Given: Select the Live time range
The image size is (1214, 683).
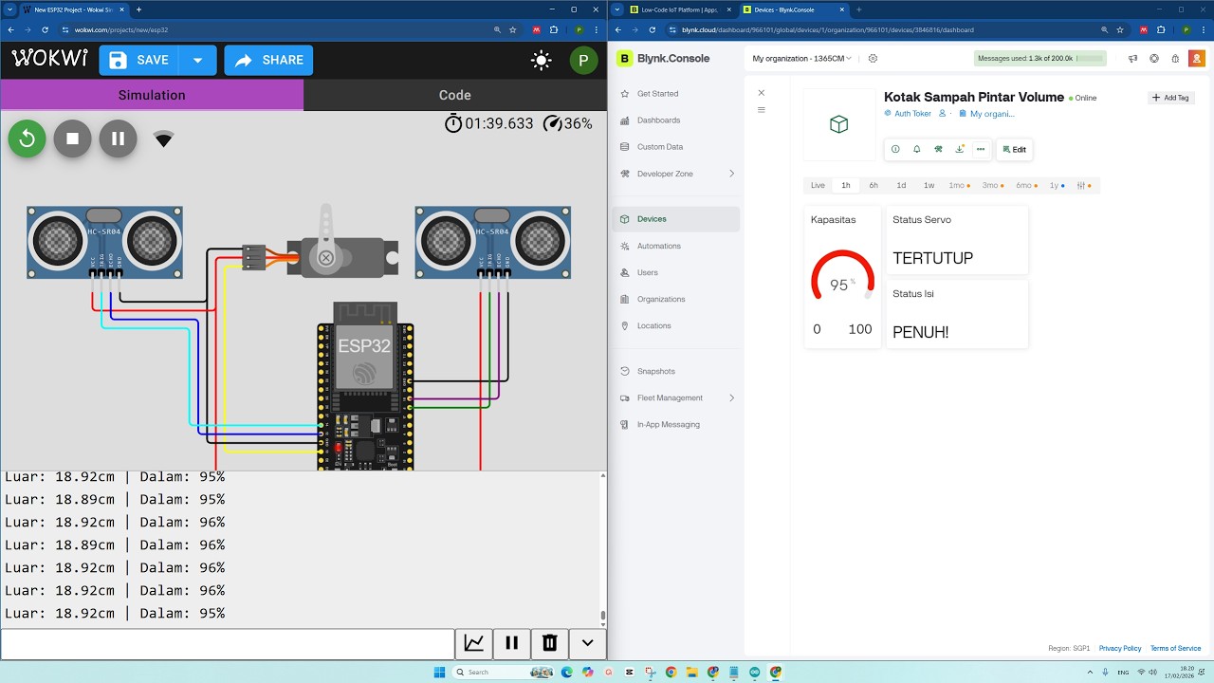Looking at the screenshot, I should (818, 186).
